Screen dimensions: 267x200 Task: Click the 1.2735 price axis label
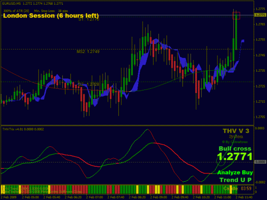point(260,70)
